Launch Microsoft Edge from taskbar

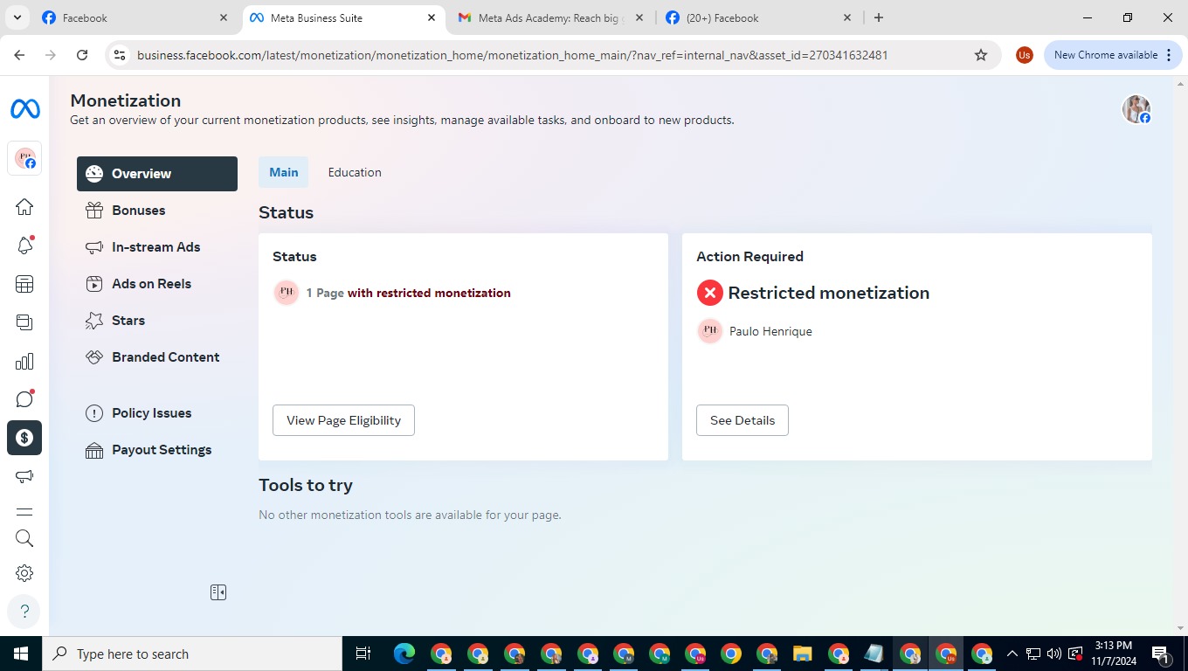pyautogui.click(x=404, y=654)
